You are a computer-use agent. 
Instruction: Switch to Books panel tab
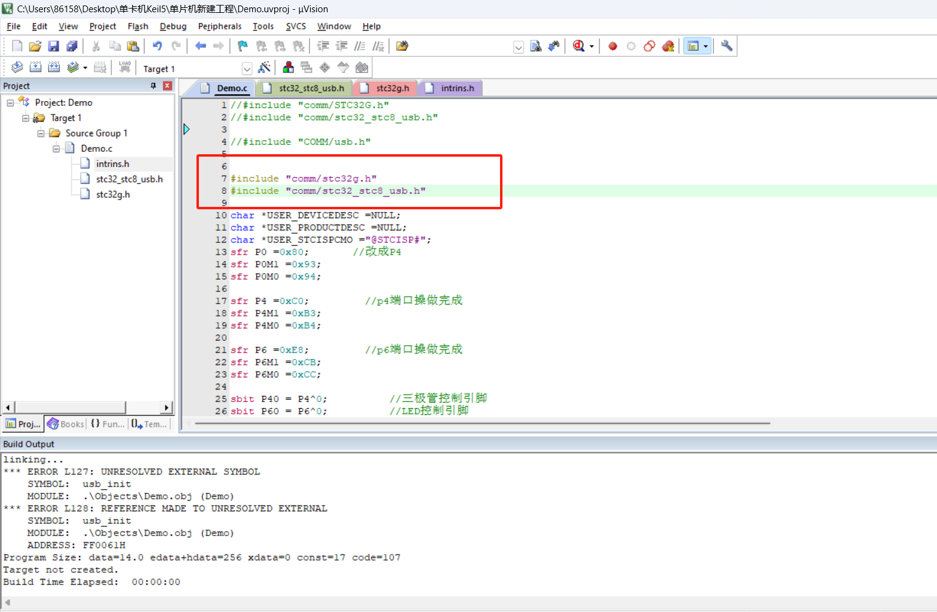point(65,424)
